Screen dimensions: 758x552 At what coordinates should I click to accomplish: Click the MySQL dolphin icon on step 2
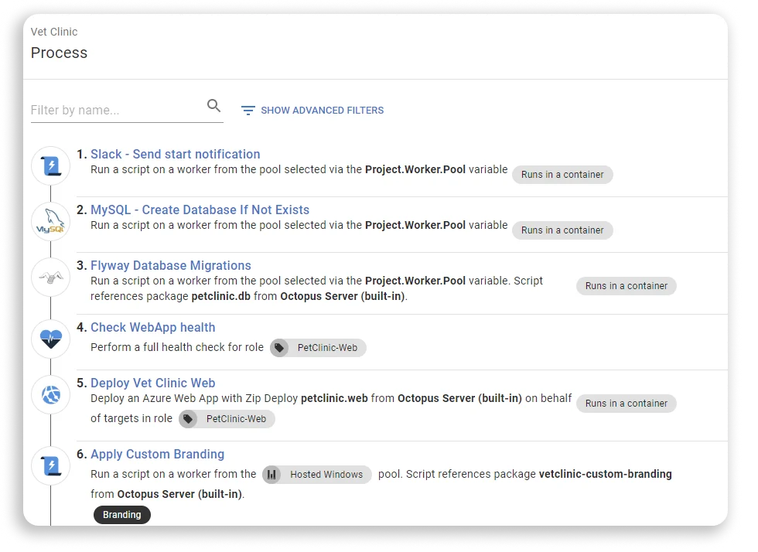tap(50, 221)
